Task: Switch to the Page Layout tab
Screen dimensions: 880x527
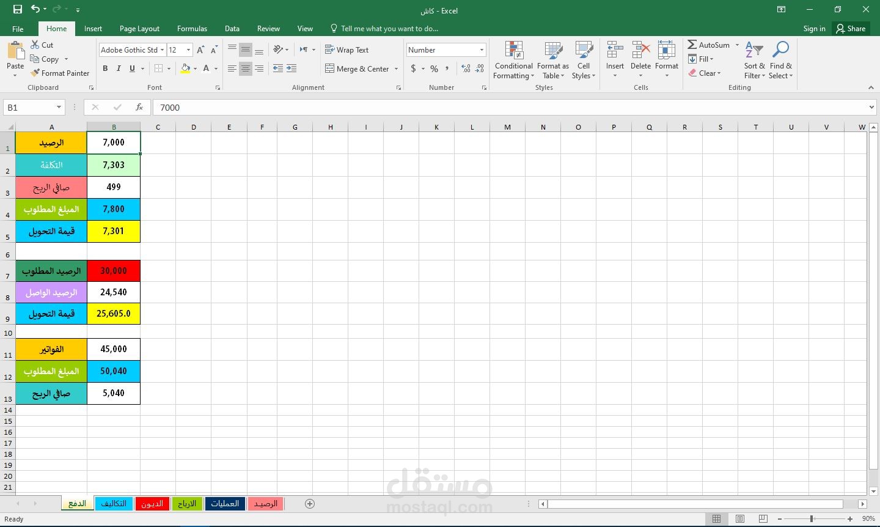Action: [x=139, y=29]
